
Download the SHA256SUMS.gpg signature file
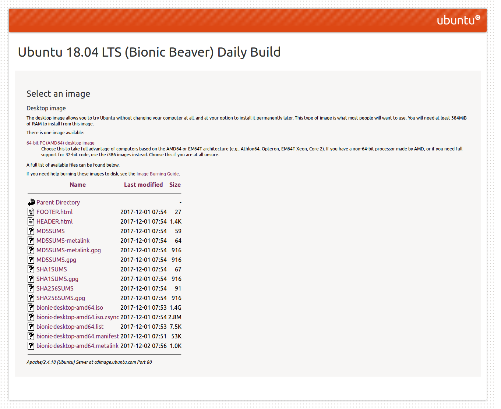pyautogui.click(x=61, y=298)
